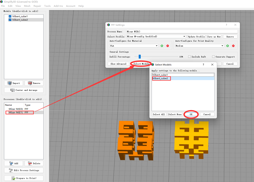Click Cancel in the FFF Settings window
This screenshot has height=182, width=254.
[230, 64]
